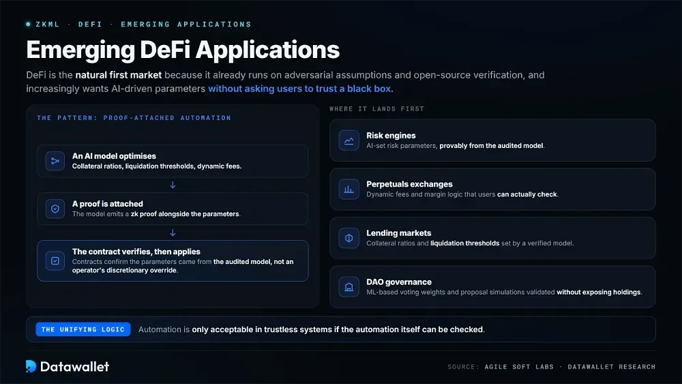
Task: Click the 'Perpetuals exchanges' title
Action: click(409, 184)
